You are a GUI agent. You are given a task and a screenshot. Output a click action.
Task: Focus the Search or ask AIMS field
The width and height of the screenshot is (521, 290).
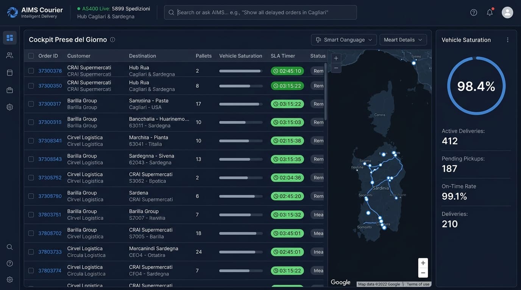pos(260,12)
